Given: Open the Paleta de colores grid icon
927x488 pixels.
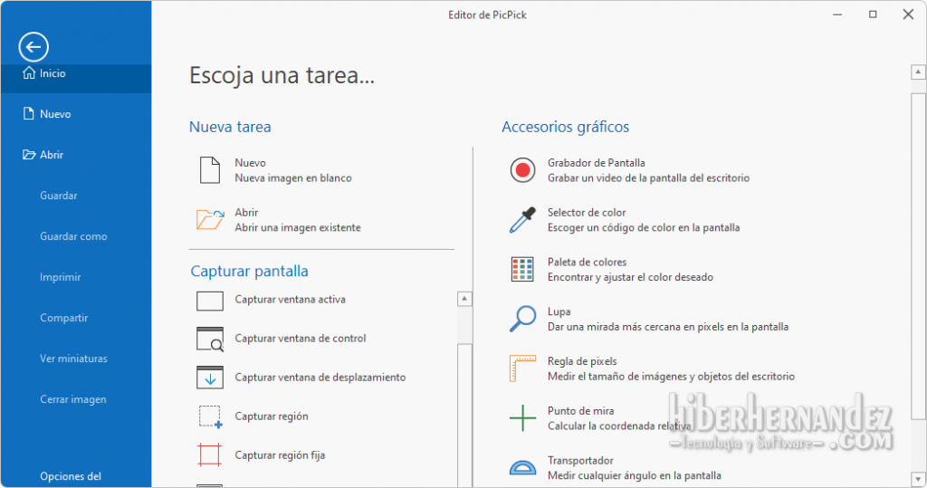Looking at the screenshot, I should [522, 269].
